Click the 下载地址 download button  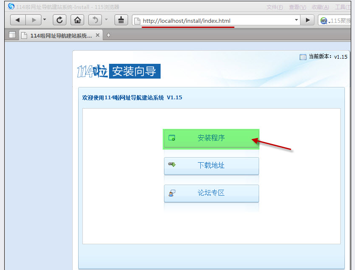coord(211,166)
